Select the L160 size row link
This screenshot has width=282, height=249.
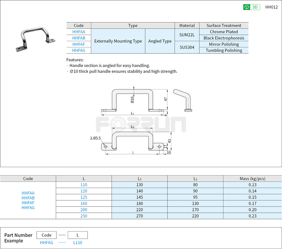coord(84,203)
